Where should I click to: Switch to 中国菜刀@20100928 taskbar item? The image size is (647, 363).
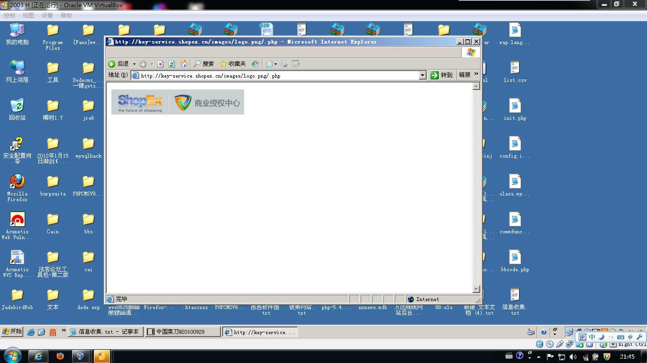182,332
